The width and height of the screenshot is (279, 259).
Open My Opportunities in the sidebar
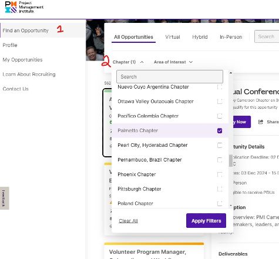coord(22,60)
